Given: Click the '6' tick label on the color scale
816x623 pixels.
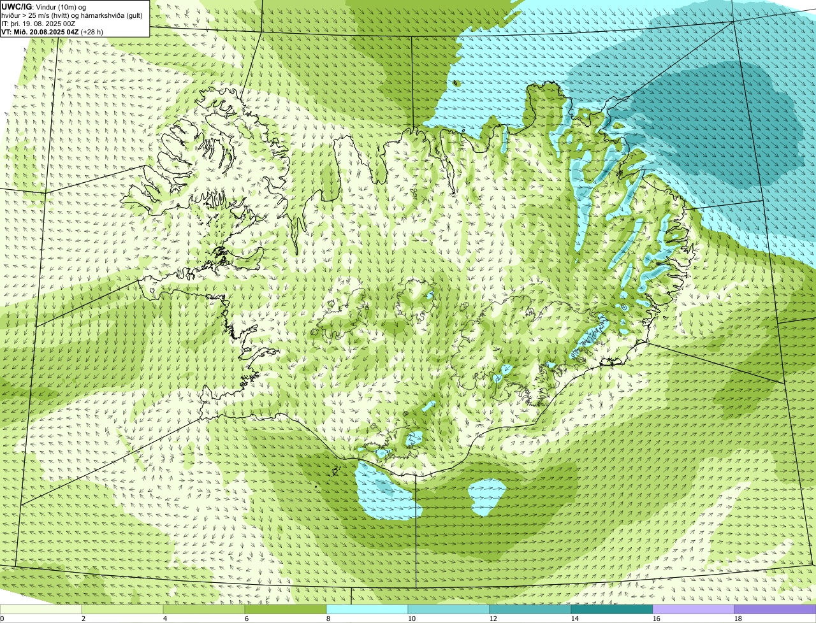Looking at the screenshot, I should (x=247, y=619).
